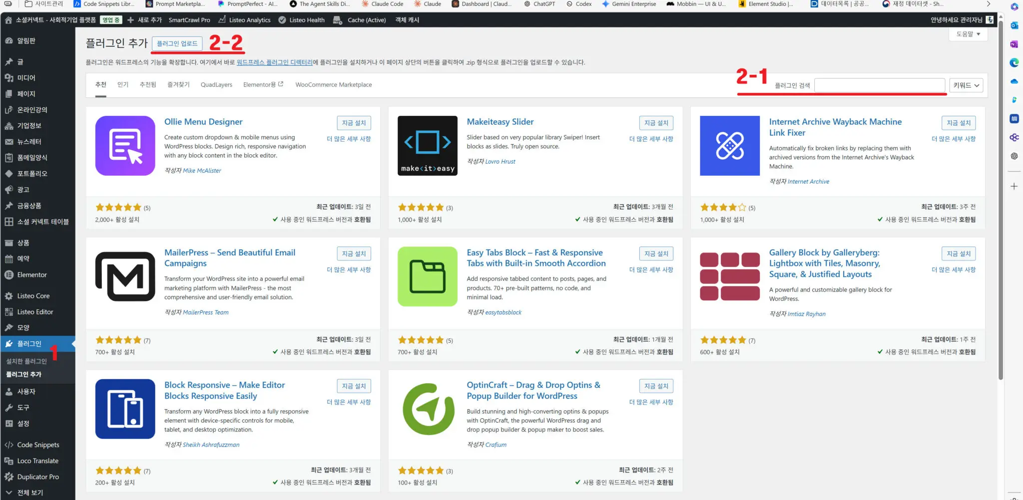
Task: Open the 금융상품 pin icon
Action: pos(8,206)
